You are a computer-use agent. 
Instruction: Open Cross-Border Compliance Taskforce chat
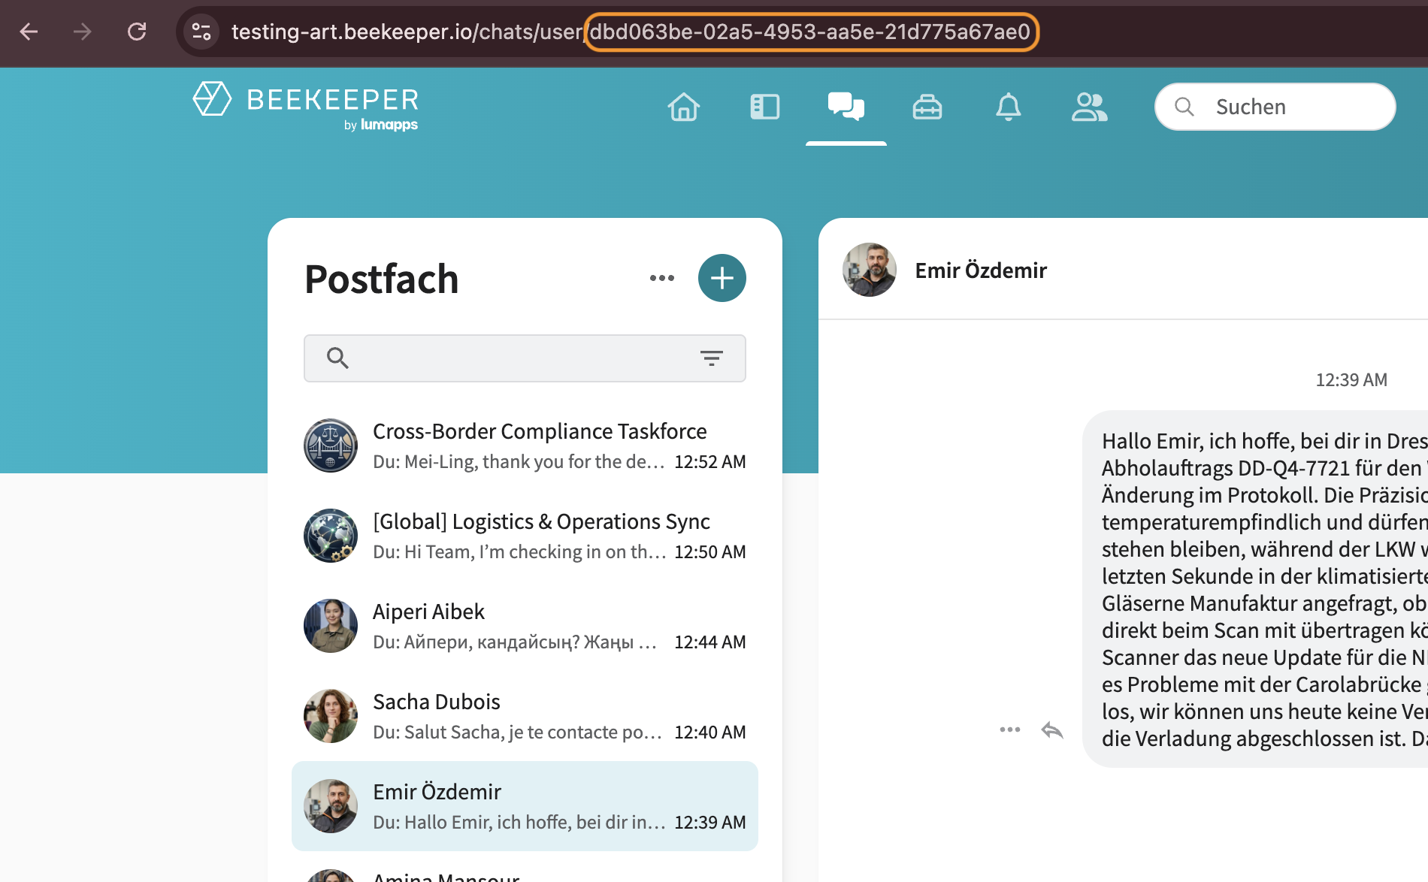click(x=525, y=446)
